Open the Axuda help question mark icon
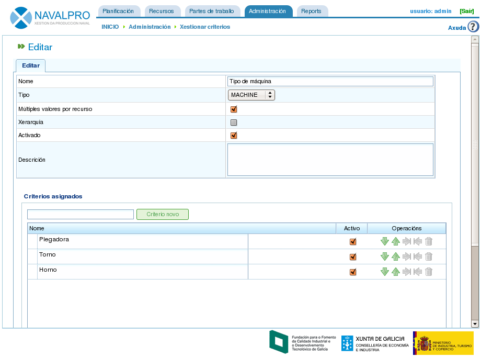 point(473,27)
